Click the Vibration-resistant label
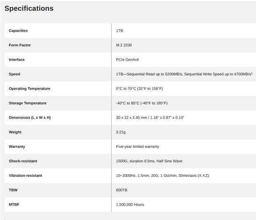This screenshot has height=220, width=256. (25, 176)
